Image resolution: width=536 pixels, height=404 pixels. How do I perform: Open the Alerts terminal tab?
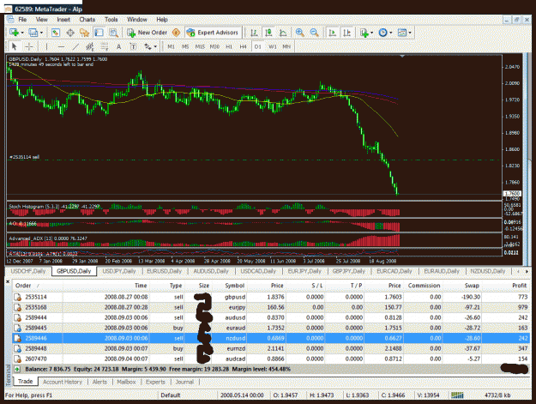pos(99,382)
